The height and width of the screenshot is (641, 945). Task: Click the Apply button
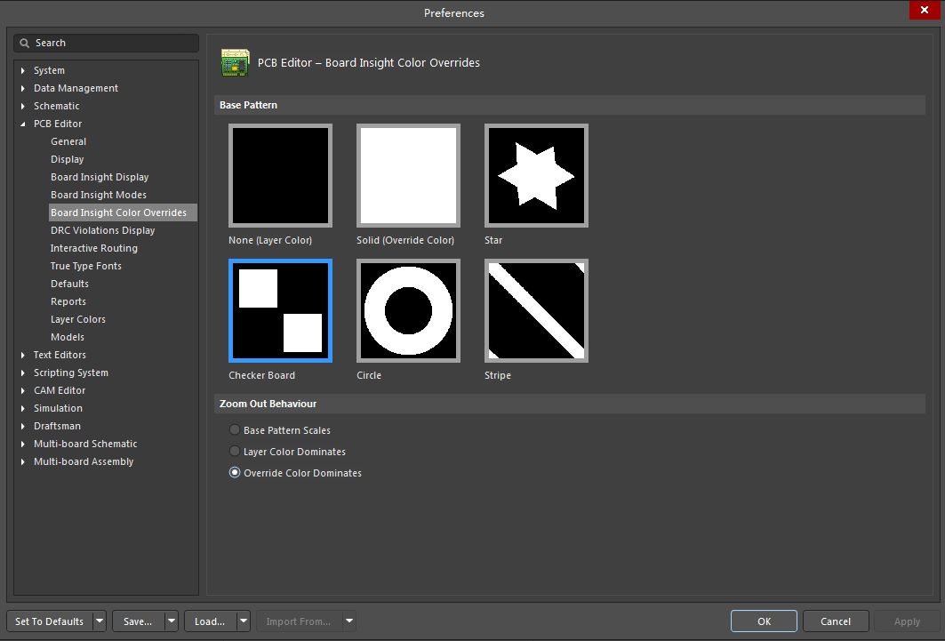(x=907, y=621)
